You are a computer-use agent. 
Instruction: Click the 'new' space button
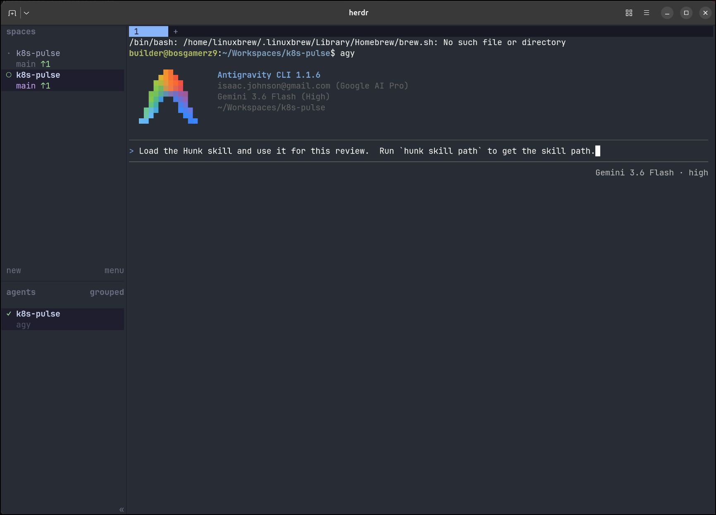[14, 271]
